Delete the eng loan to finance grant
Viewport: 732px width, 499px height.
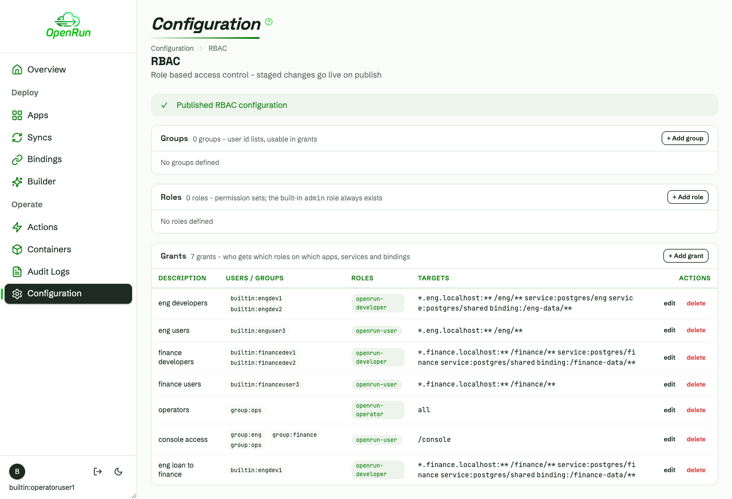tap(696, 470)
